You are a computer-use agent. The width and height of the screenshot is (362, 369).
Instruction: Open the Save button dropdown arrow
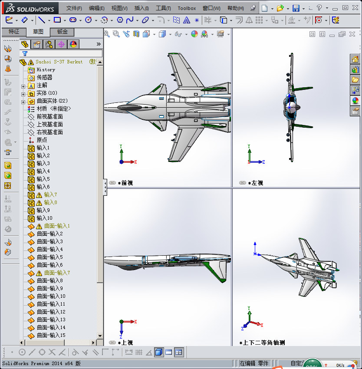click(303, 9)
